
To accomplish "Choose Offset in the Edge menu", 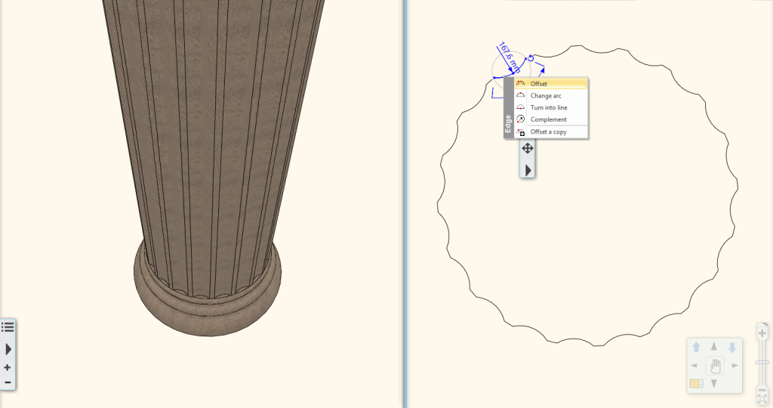I will click(550, 84).
